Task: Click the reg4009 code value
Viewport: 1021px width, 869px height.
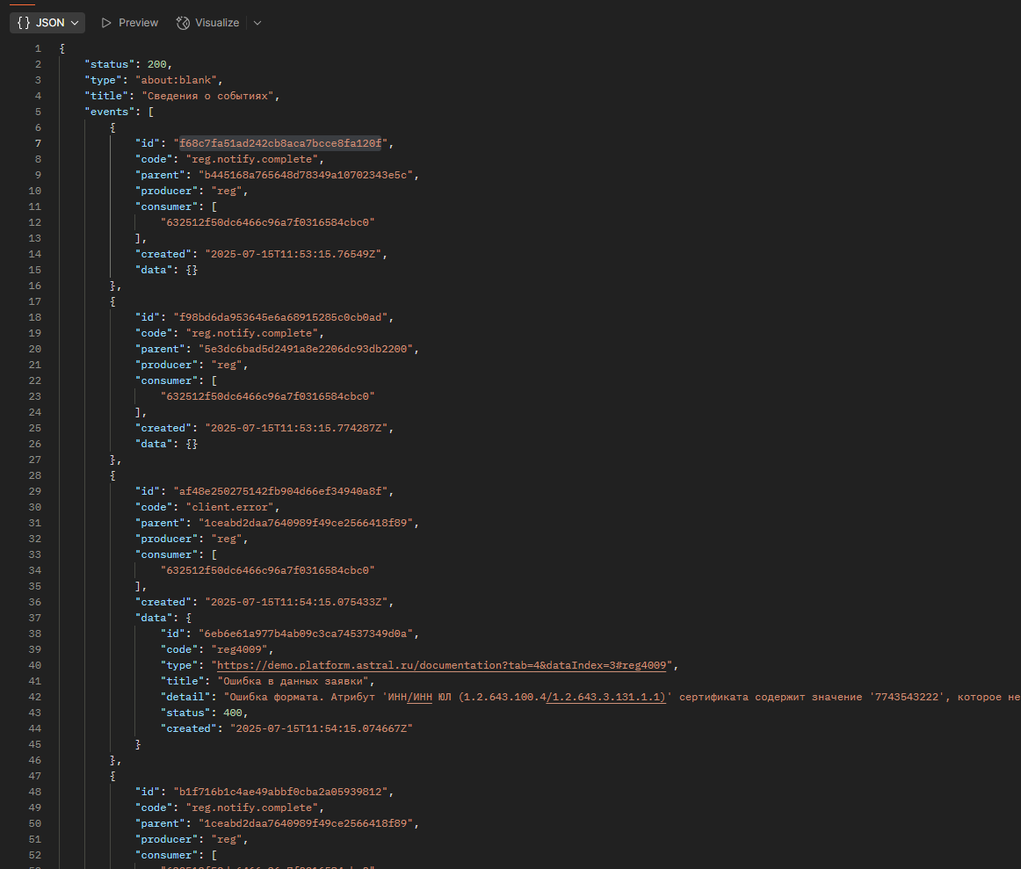Action: 240,649
